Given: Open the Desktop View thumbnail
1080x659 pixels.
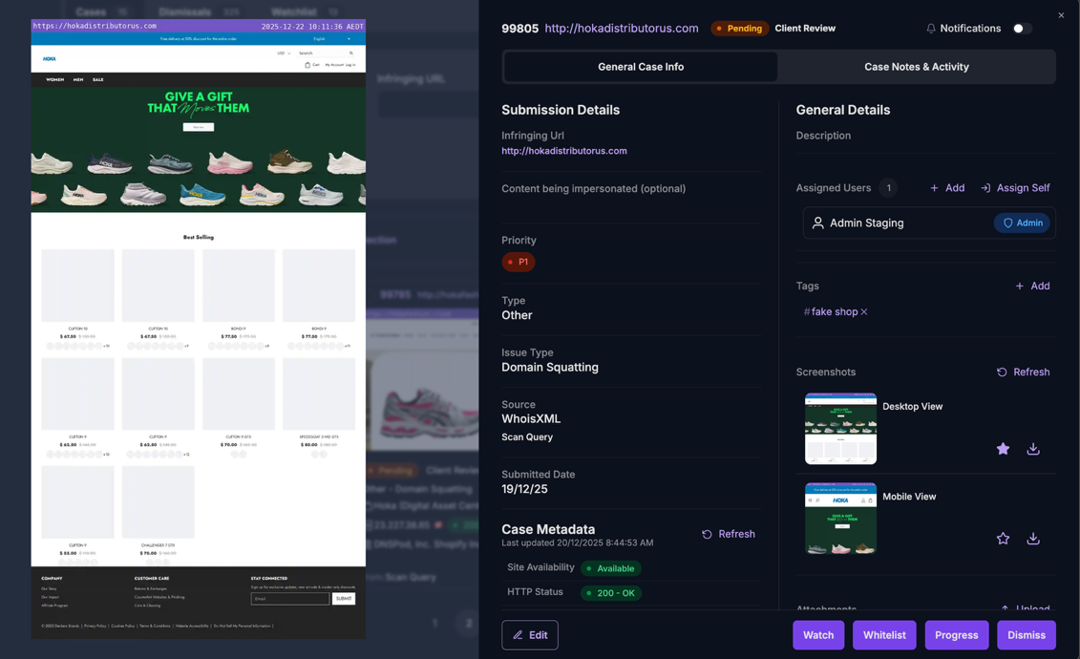Looking at the screenshot, I should point(840,429).
